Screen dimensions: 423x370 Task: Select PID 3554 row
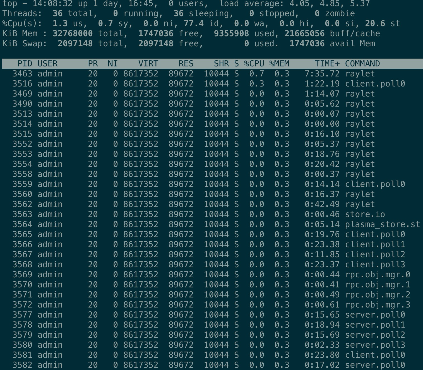212,164
